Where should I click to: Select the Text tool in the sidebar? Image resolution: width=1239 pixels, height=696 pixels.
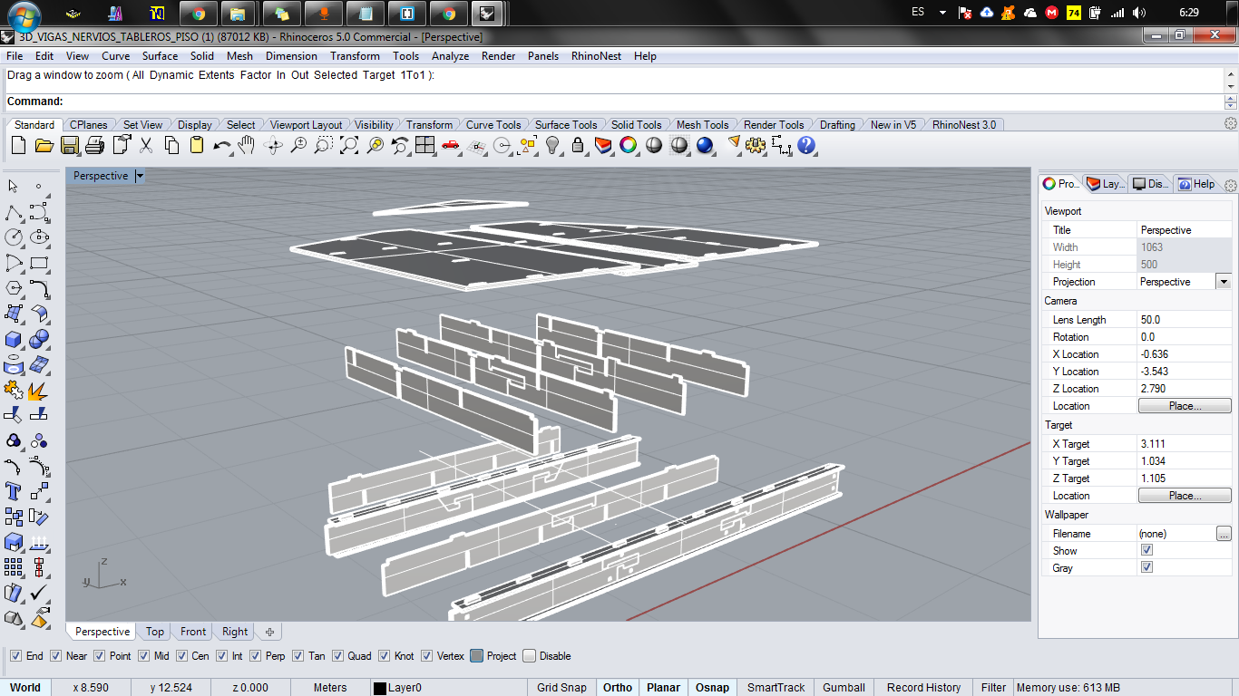tap(14, 491)
